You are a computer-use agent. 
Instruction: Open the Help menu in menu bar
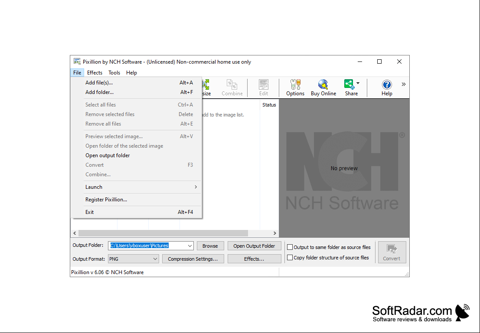(x=131, y=72)
